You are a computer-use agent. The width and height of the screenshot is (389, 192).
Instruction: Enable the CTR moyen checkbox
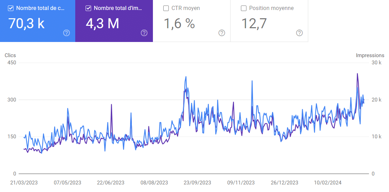point(166,8)
